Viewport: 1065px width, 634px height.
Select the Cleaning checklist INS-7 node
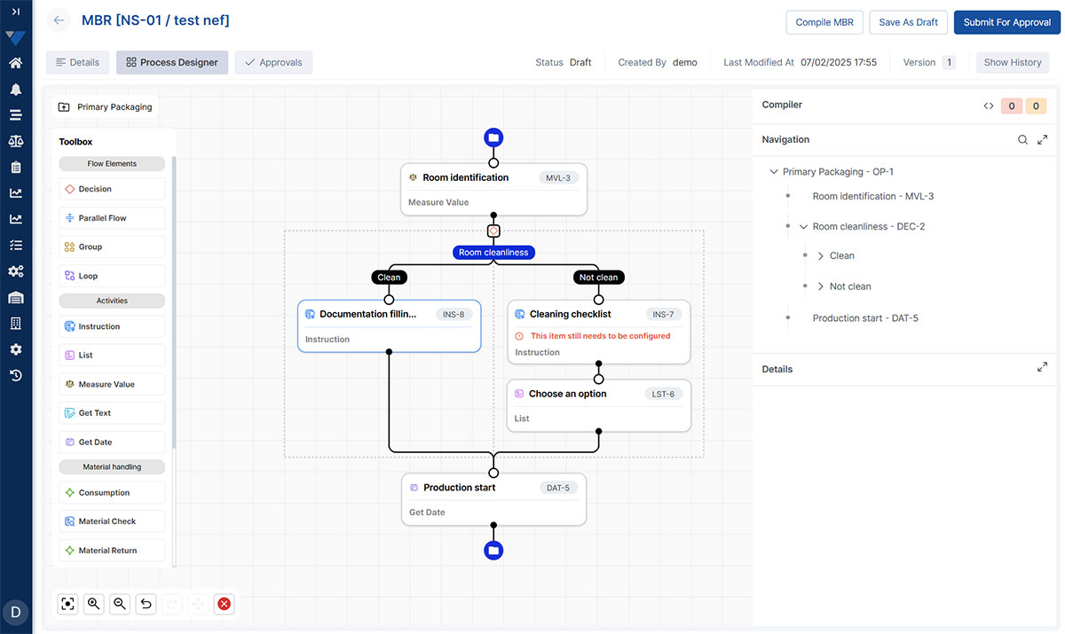coord(599,332)
